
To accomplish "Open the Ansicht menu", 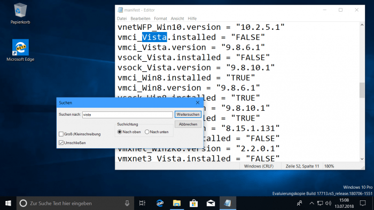I will (177, 19).
